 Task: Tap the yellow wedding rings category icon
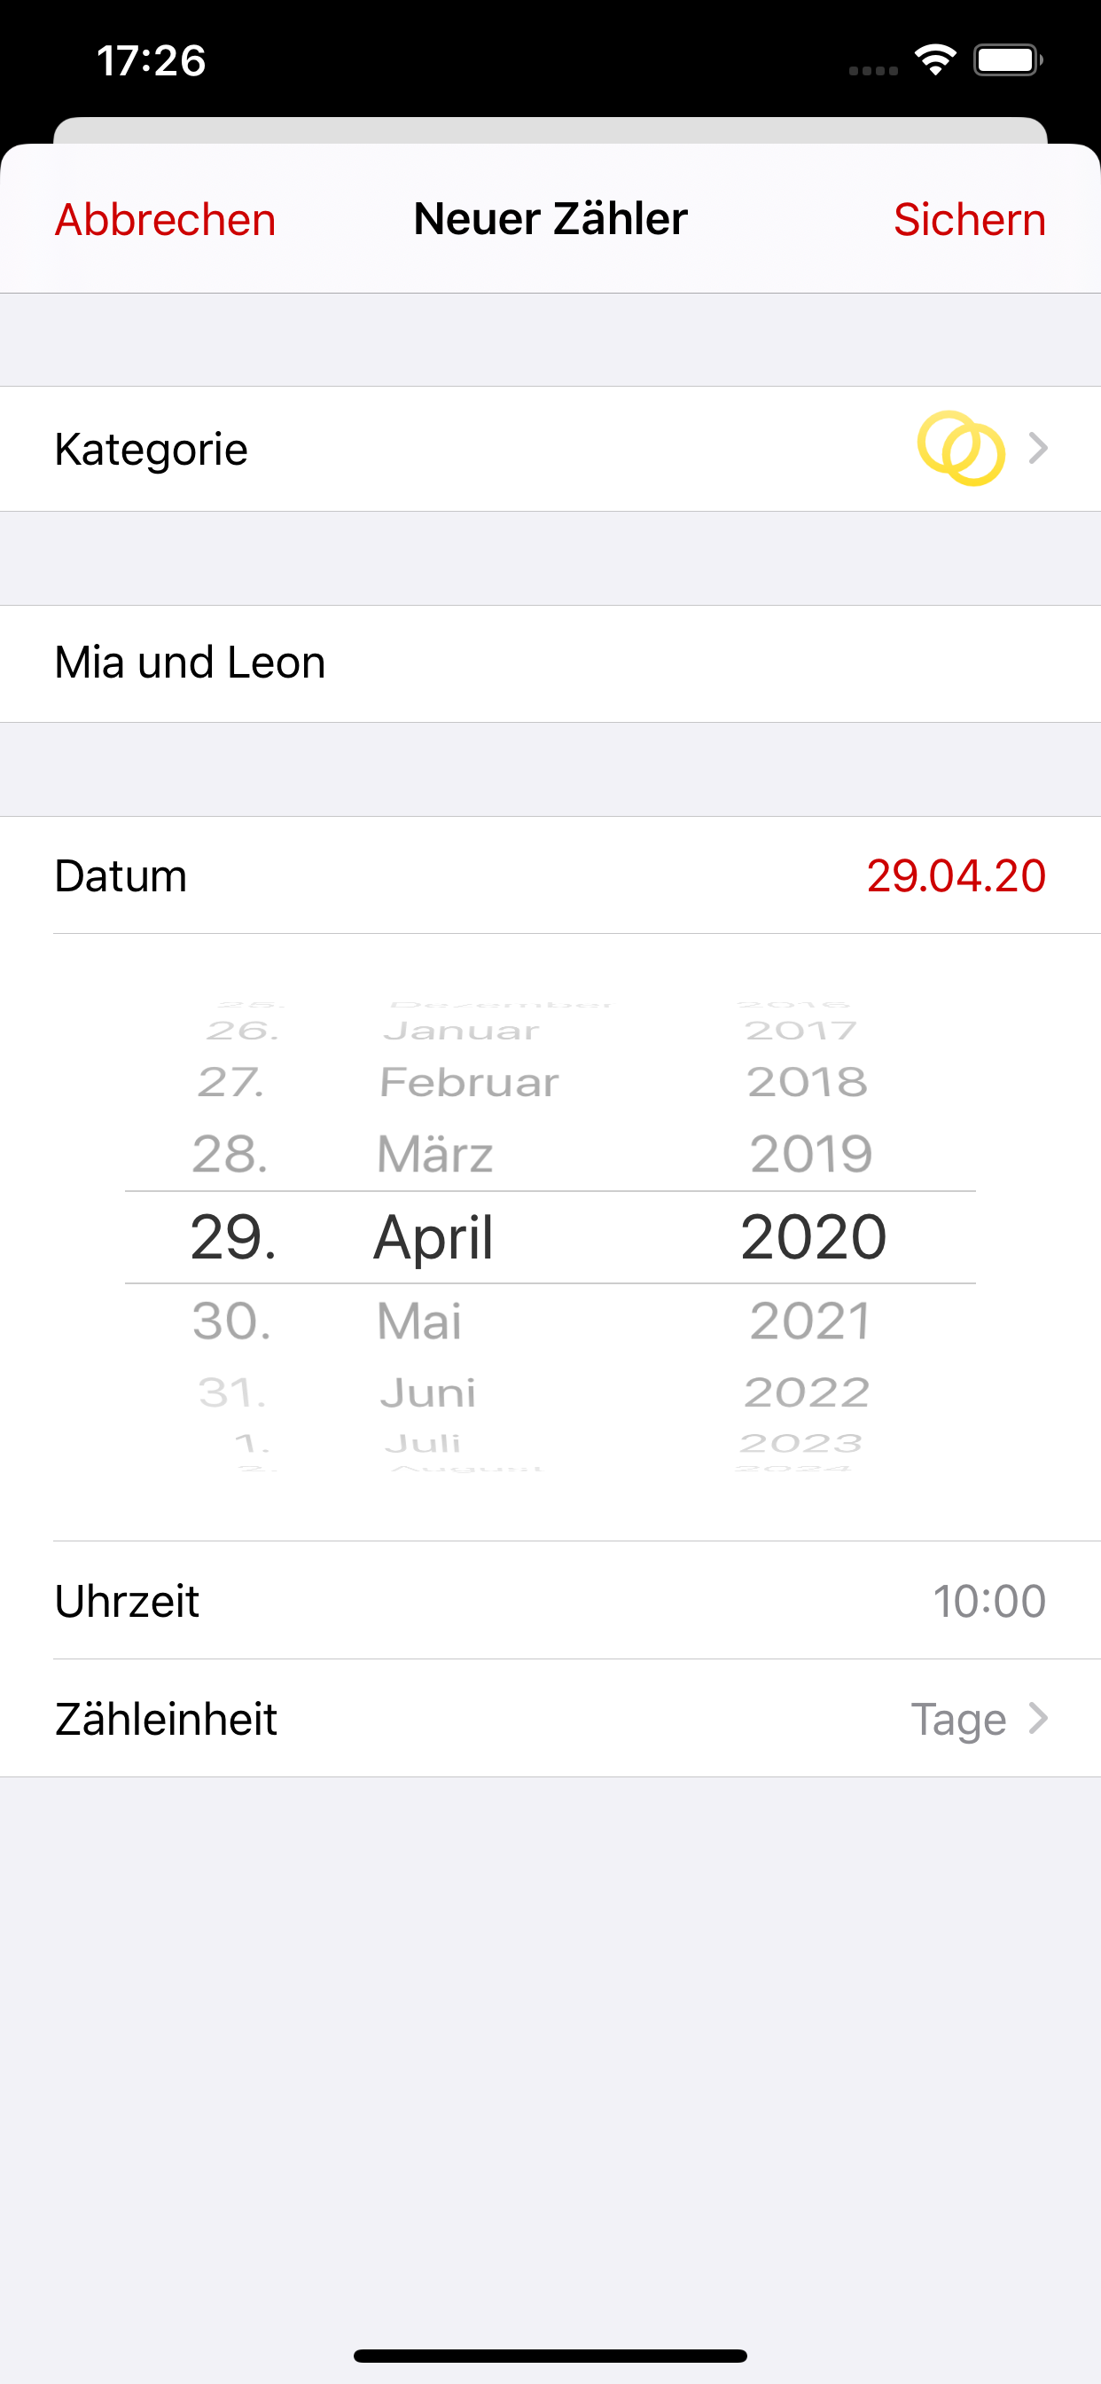tap(960, 449)
